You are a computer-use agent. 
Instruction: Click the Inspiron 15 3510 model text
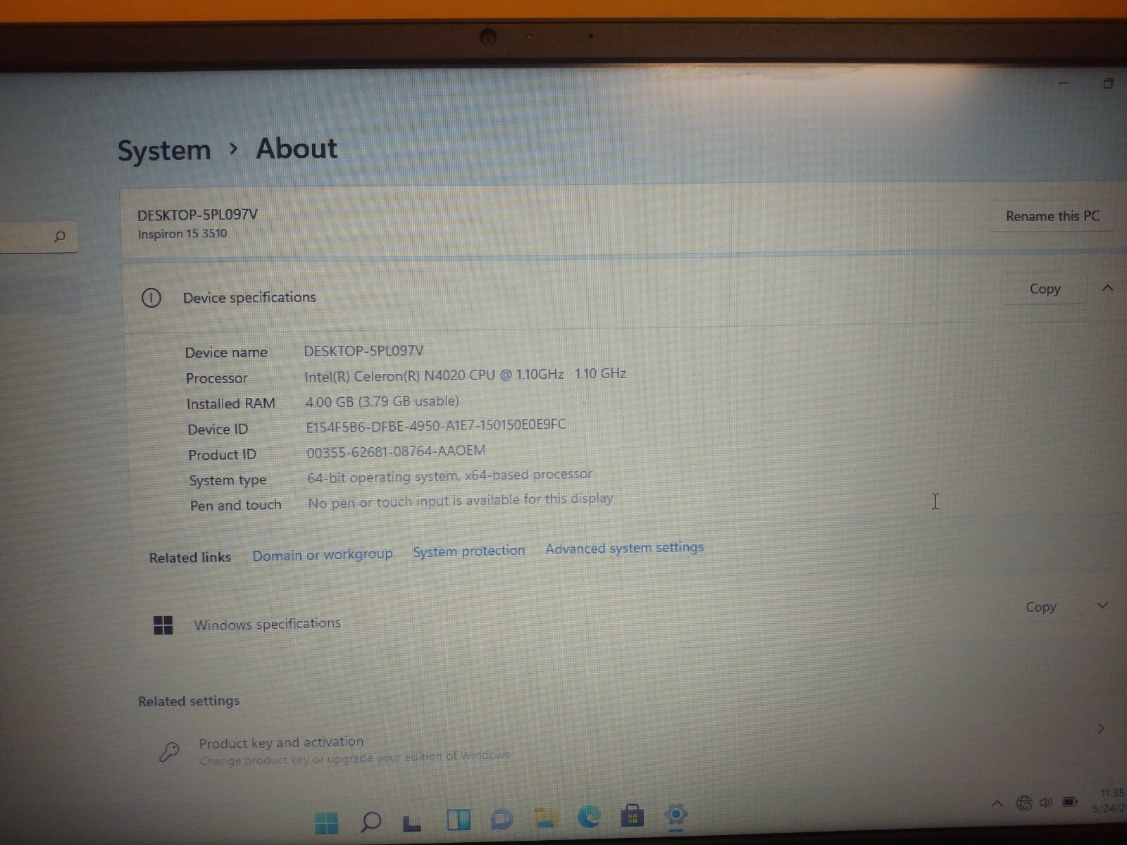click(182, 234)
